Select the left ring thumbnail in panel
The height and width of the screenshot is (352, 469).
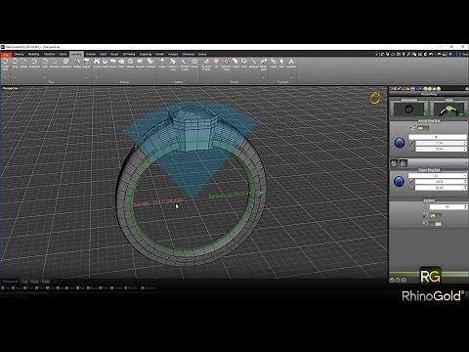408,110
